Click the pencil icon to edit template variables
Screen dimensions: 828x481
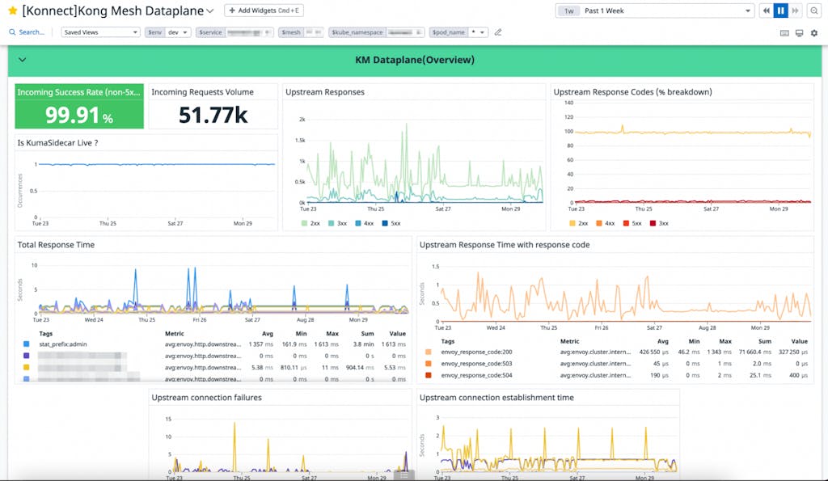point(498,32)
